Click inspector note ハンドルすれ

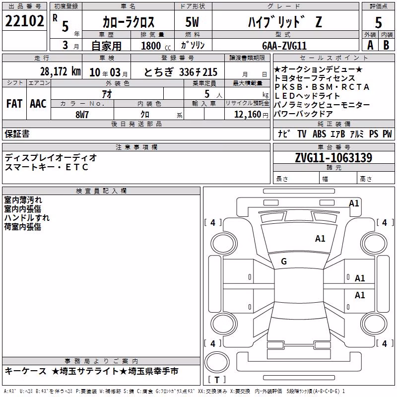[x=27, y=218]
